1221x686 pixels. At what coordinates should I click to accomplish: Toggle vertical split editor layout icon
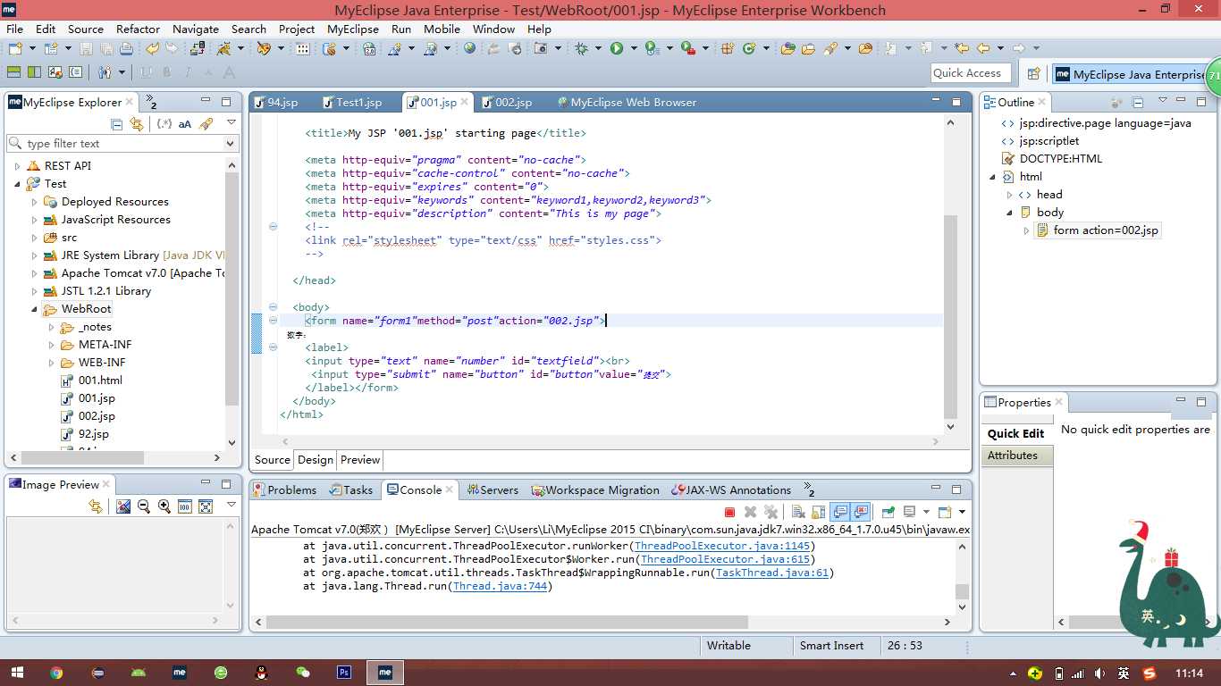(34, 72)
